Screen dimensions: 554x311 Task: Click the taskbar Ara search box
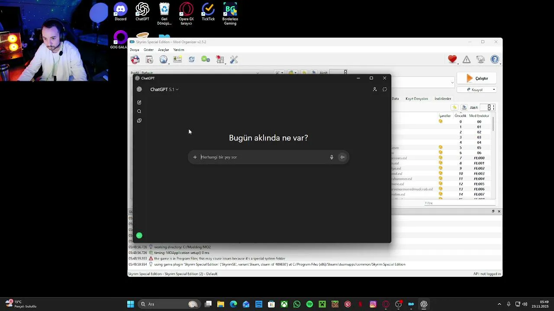[x=169, y=304]
